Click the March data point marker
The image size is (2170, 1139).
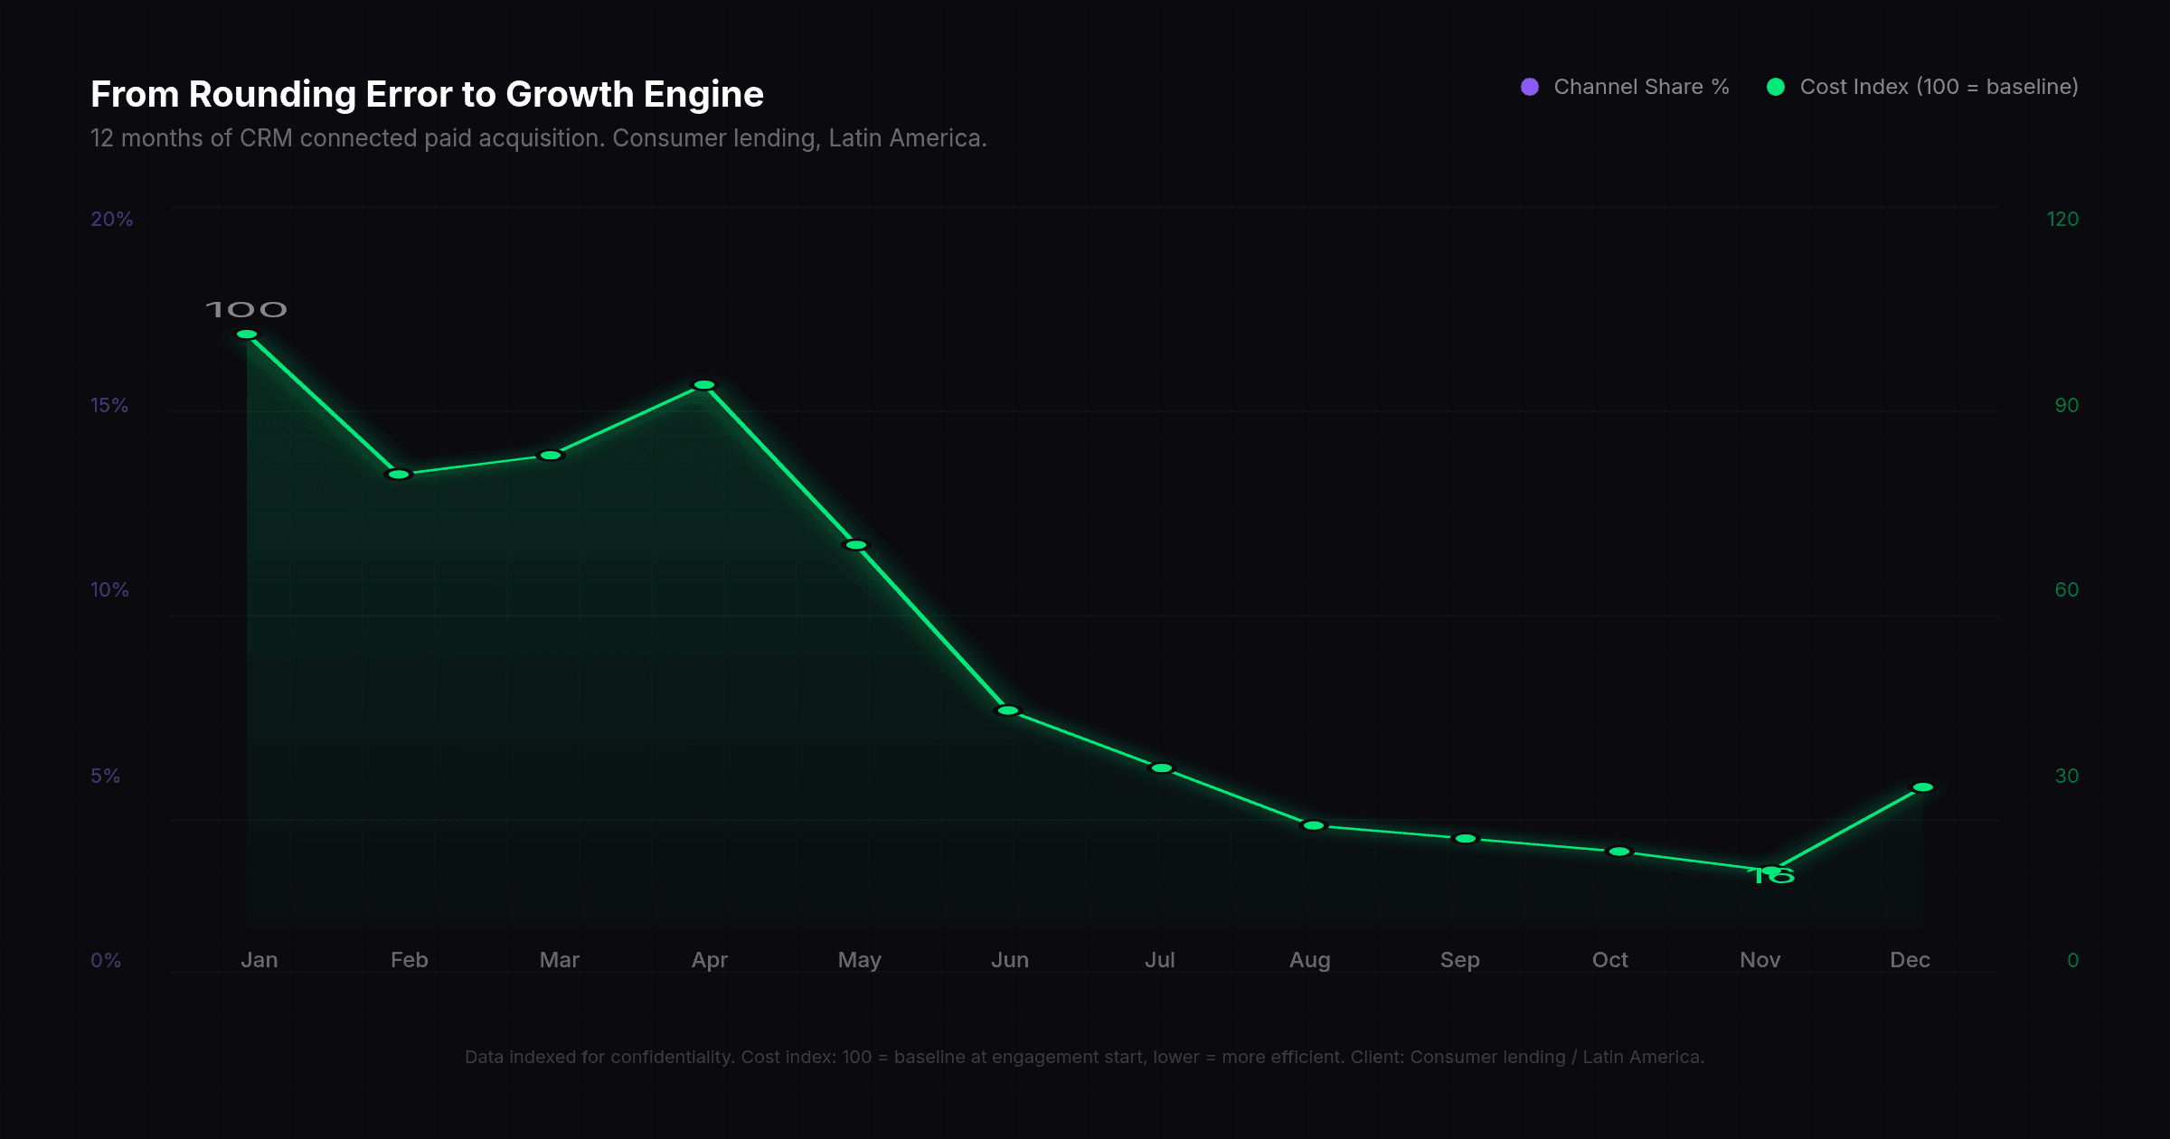(551, 456)
